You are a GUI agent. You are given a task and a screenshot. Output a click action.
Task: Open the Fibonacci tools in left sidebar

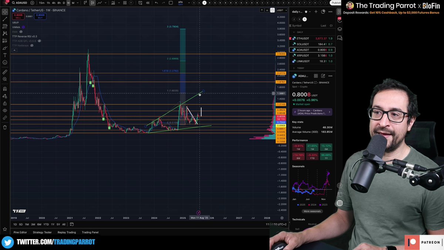5,26
